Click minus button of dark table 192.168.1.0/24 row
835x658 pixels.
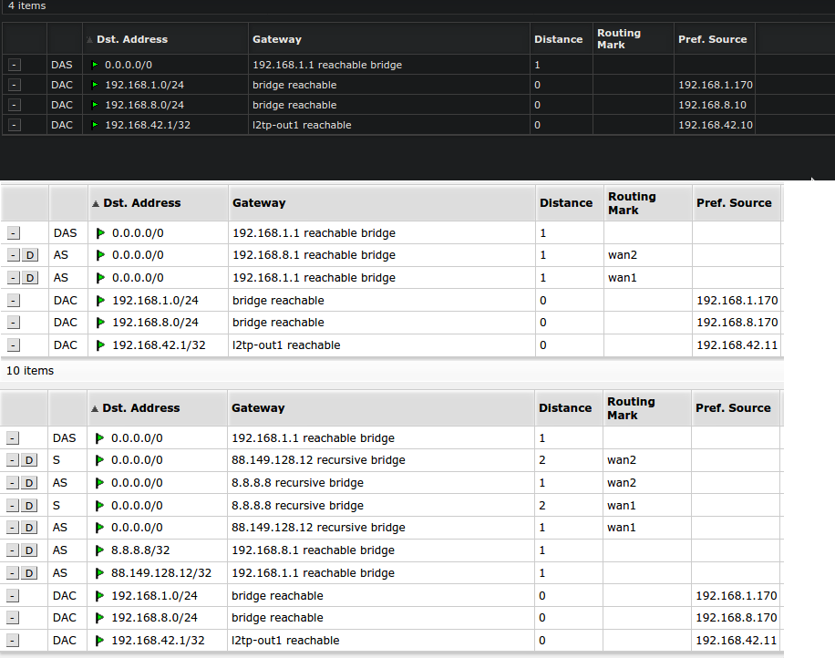[15, 85]
